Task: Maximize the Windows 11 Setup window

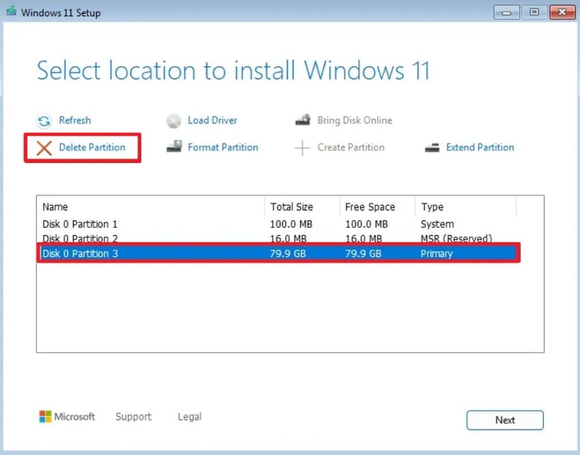Action: click(534, 12)
